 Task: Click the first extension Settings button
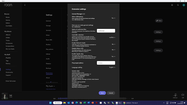click(158, 32)
